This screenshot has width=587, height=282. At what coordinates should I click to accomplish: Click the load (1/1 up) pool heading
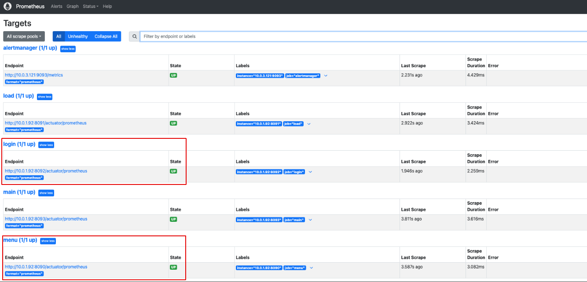[x=18, y=96]
